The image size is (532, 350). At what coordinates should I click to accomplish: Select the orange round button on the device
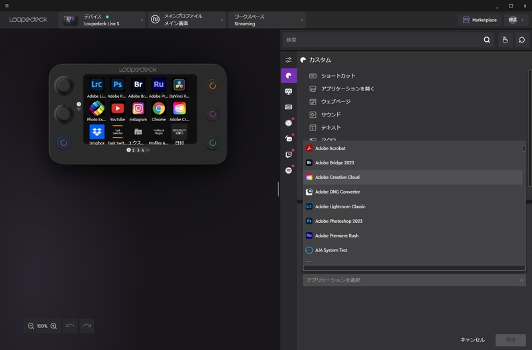tap(213, 86)
